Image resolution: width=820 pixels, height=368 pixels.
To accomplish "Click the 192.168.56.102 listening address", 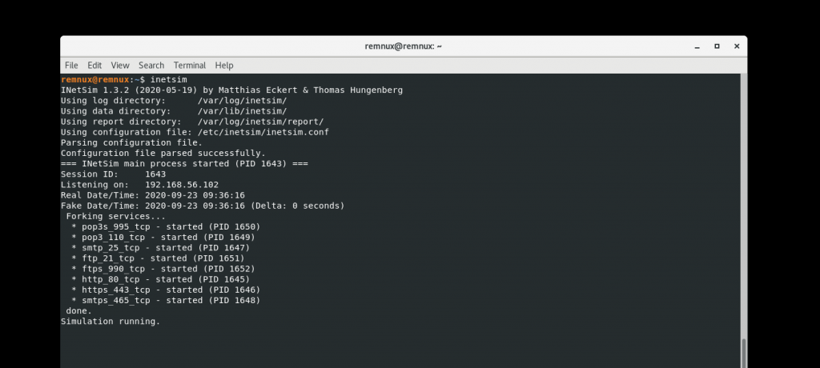I will [x=182, y=185].
